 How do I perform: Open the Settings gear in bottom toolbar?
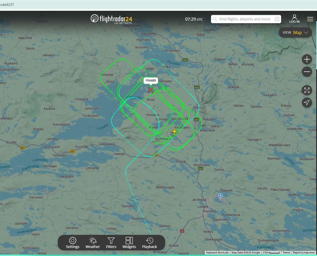(73, 243)
